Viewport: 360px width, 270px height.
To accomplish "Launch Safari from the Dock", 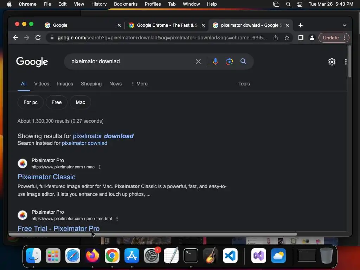I will tap(73, 255).
